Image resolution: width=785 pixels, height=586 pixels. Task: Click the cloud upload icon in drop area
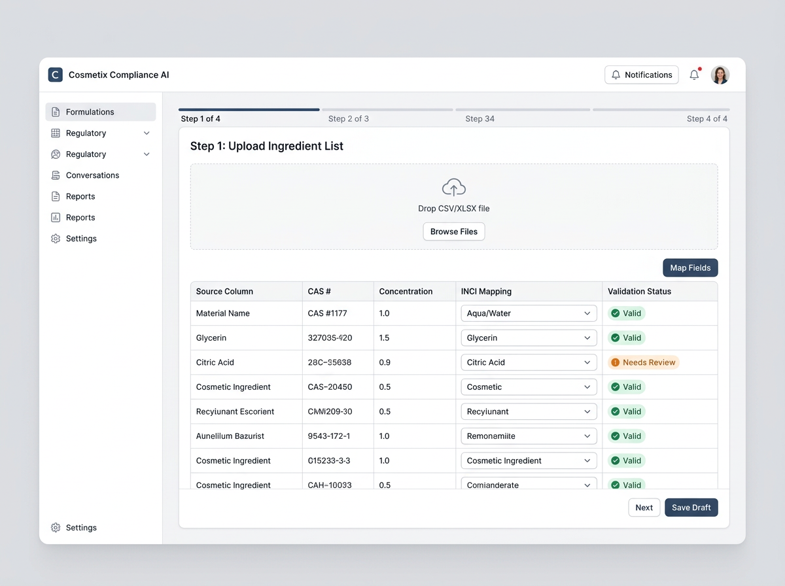pos(453,187)
